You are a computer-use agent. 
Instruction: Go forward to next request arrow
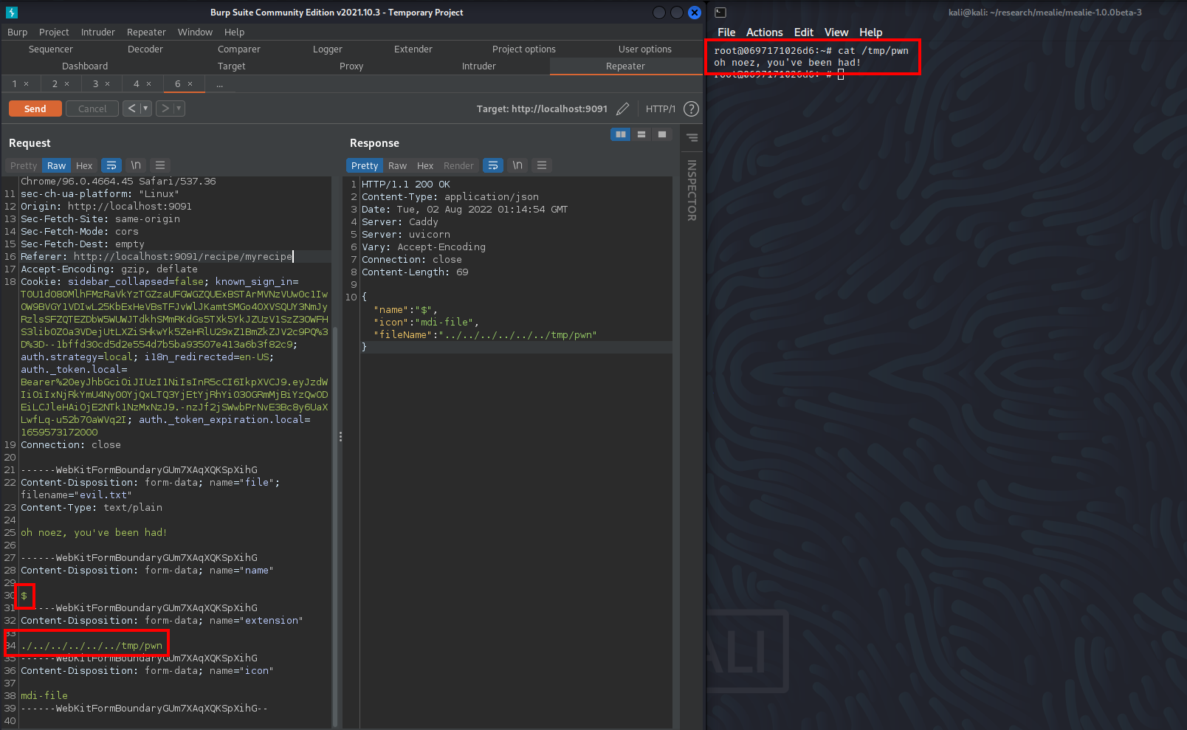point(165,109)
